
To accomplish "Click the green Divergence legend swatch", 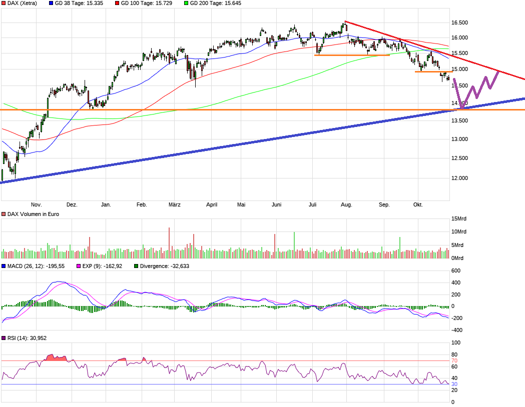I will (x=136, y=266).
